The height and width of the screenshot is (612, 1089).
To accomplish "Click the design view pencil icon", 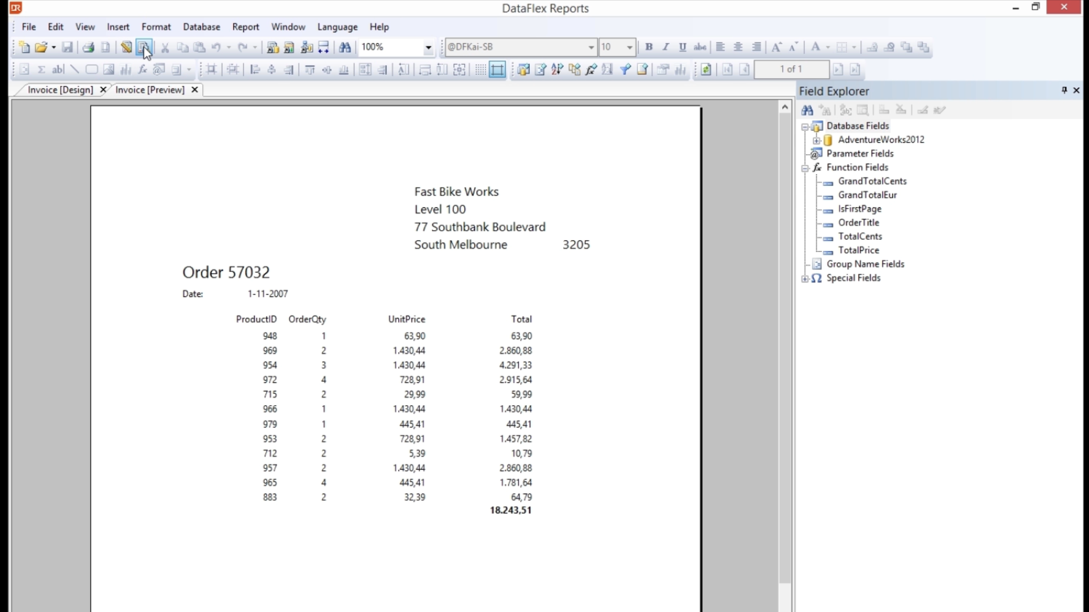I will click(126, 48).
